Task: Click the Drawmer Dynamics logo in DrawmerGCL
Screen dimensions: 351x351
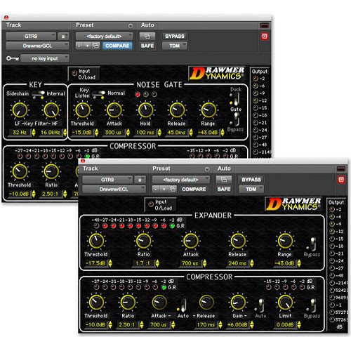Action: (x=217, y=73)
